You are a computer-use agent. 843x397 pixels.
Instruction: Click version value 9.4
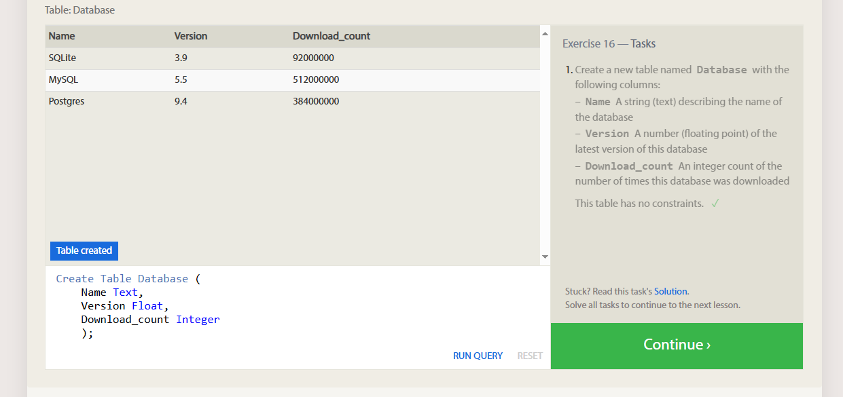(x=181, y=101)
